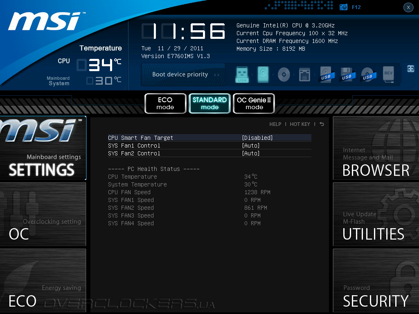This screenshot has width=419, height=314.
Task: Click the Genuine Intel(R) CPU @ 3.20GHz text
Action: pyautogui.click(x=285, y=26)
